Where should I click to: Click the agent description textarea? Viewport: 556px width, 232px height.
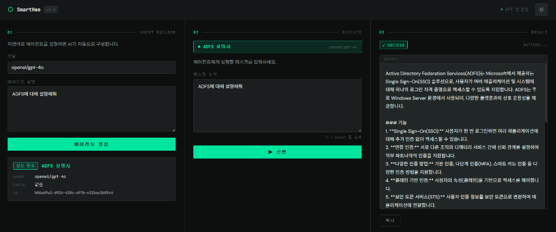(91, 109)
